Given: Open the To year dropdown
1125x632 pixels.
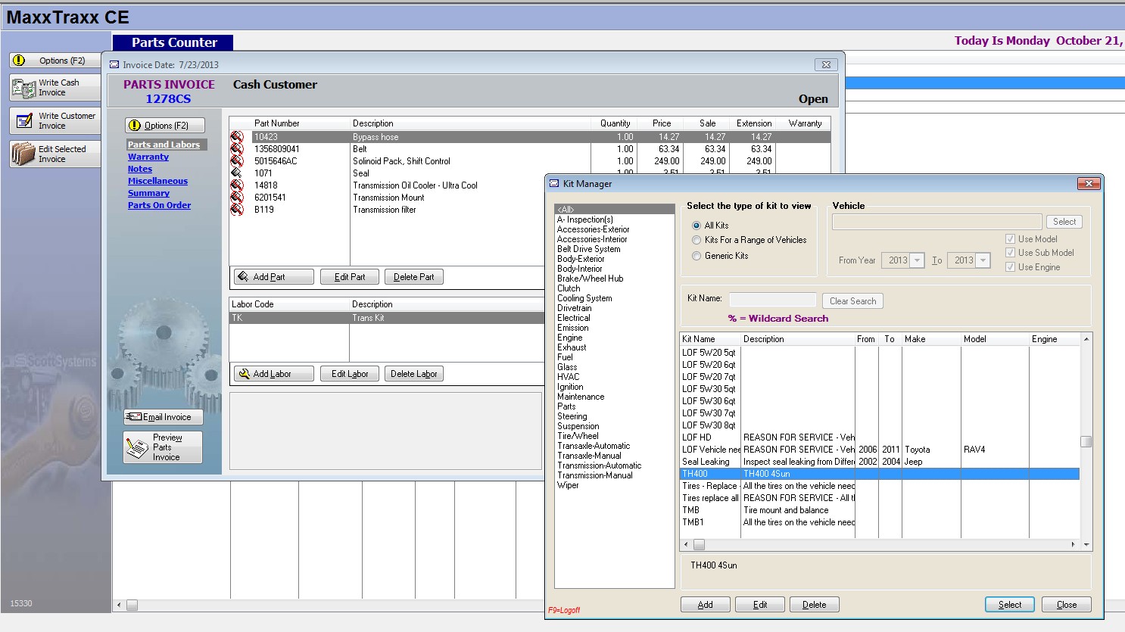Looking at the screenshot, I should pyautogui.click(x=983, y=260).
